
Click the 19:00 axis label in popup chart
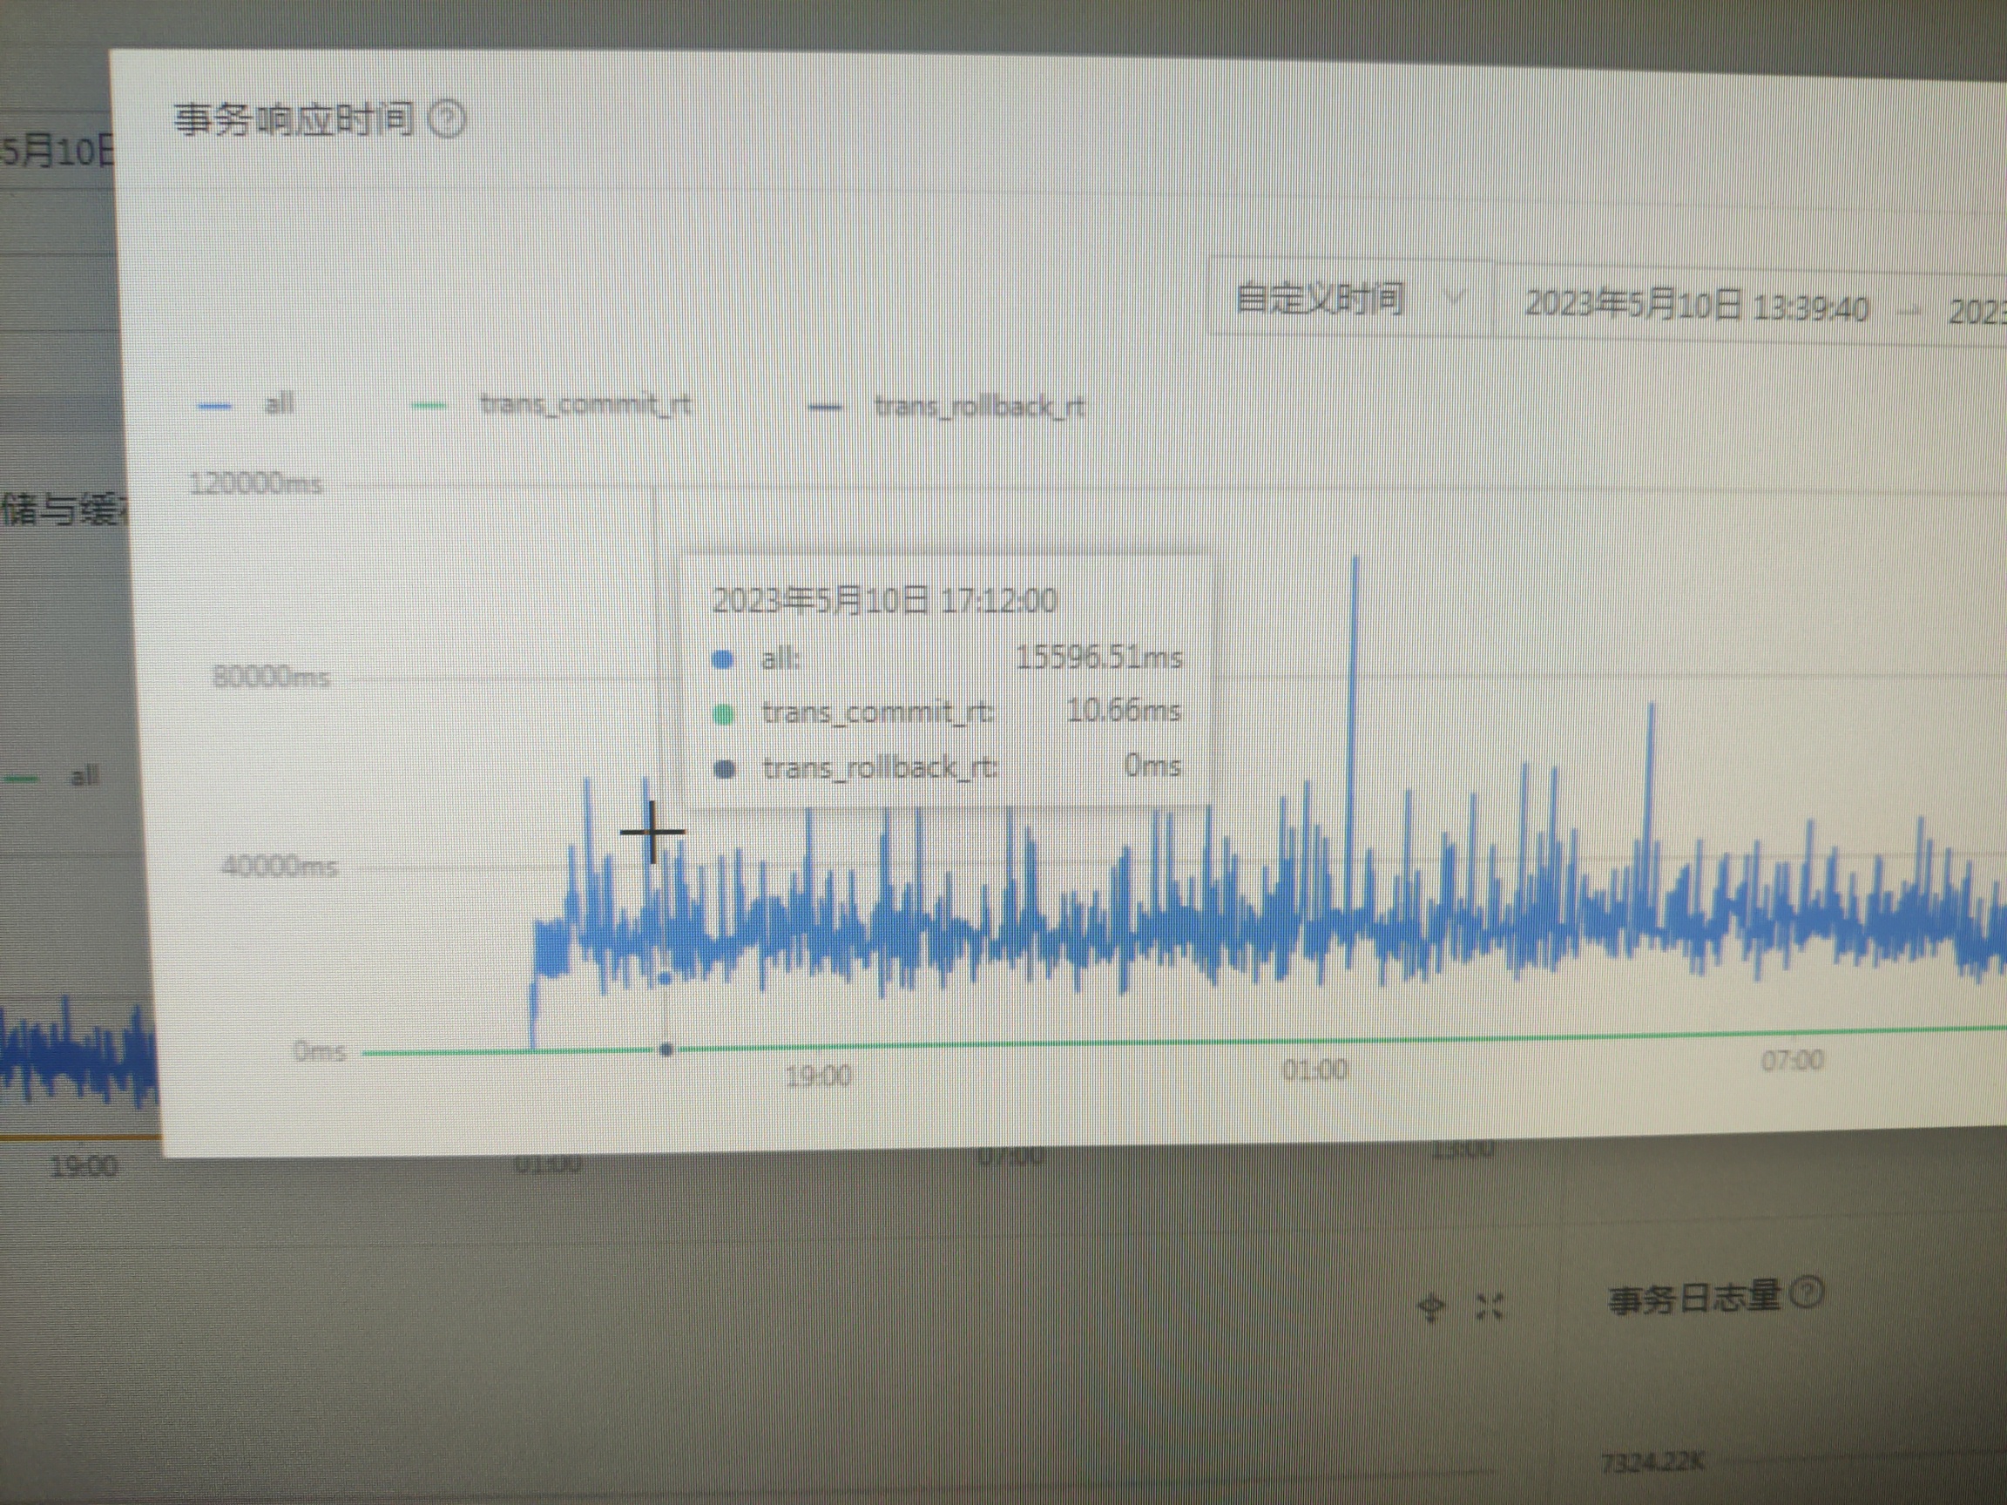coord(817,1076)
